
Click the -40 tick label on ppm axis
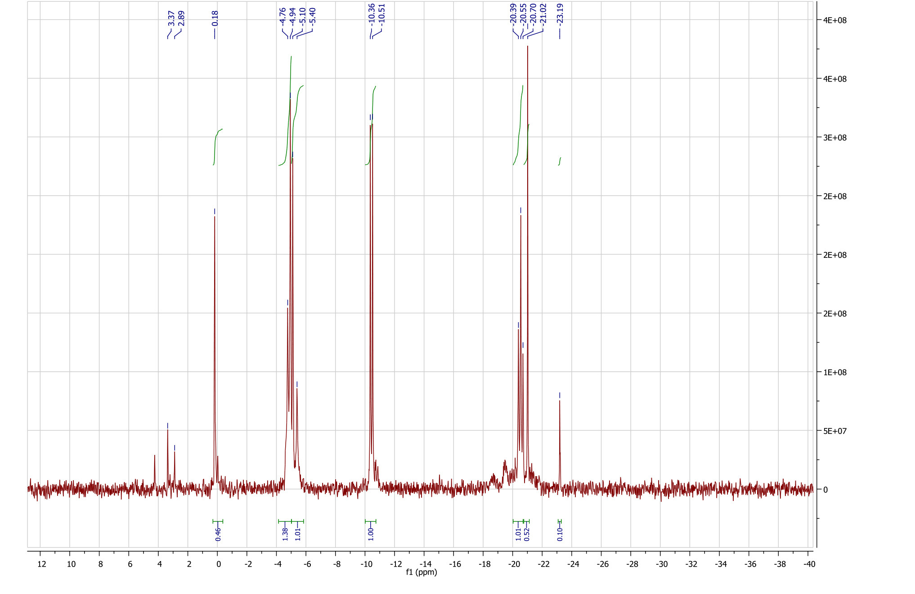point(809,564)
